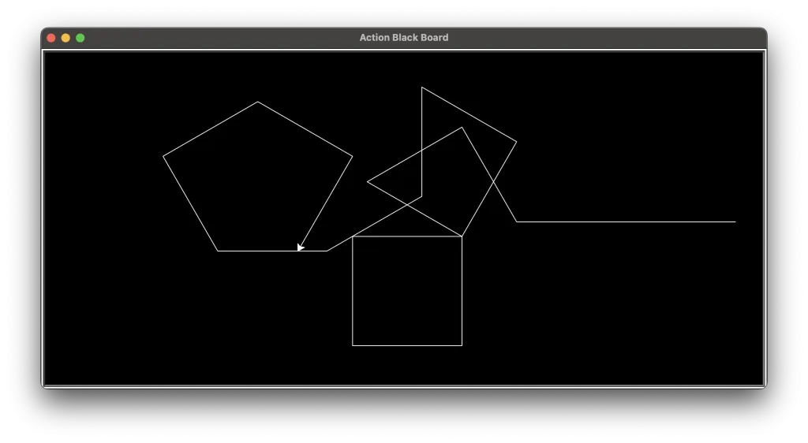Click the highest point of the tilted shape

[422, 87]
